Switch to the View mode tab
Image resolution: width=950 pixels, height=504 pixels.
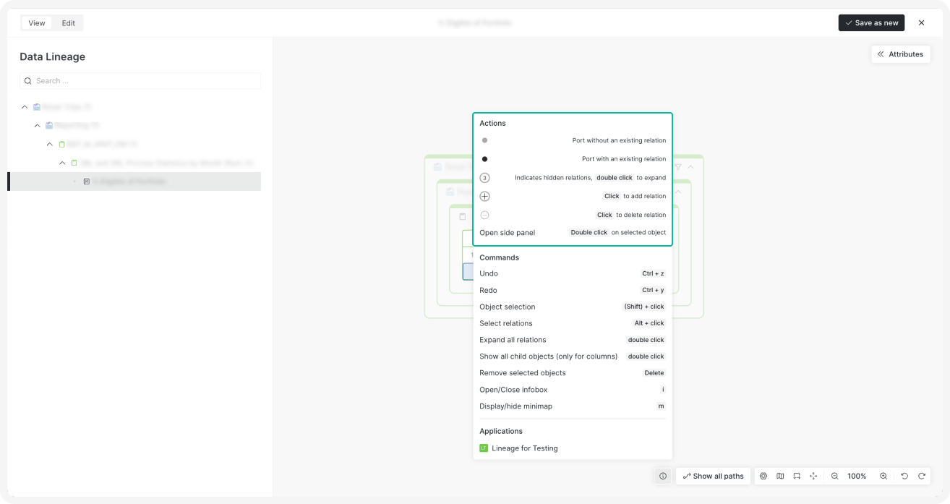tap(37, 23)
